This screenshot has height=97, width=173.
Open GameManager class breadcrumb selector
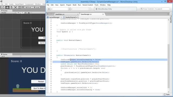tap(54, 17)
